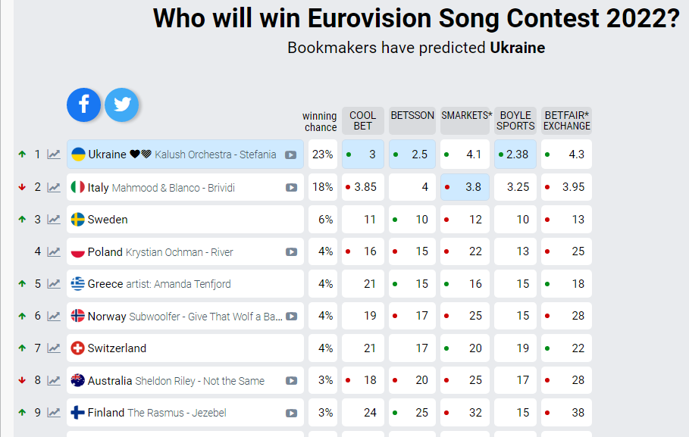Open the COOL BET bookmaker column header
The image size is (689, 437).
click(363, 120)
